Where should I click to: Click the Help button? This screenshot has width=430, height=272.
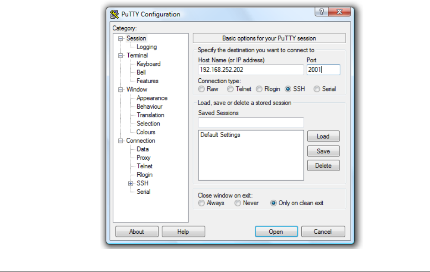point(183,232)
